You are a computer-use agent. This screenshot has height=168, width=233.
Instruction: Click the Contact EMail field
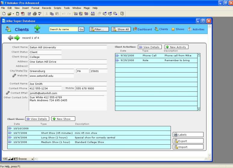click(x=68, y=93)
